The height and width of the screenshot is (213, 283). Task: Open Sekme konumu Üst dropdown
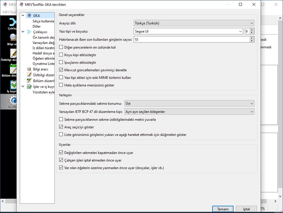[189, 104]
